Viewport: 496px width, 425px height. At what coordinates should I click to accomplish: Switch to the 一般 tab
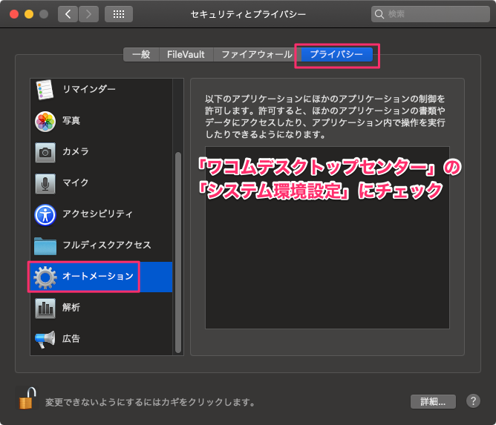141,54
